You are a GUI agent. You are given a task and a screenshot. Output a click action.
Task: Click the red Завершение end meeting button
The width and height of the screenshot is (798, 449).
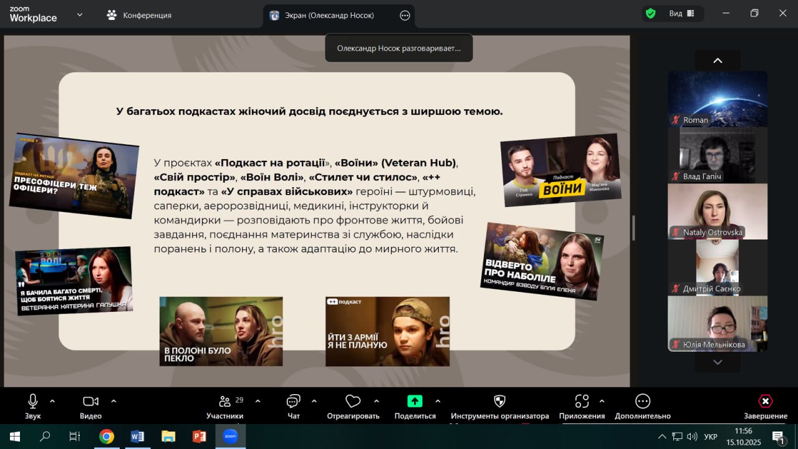click(765, 402)
